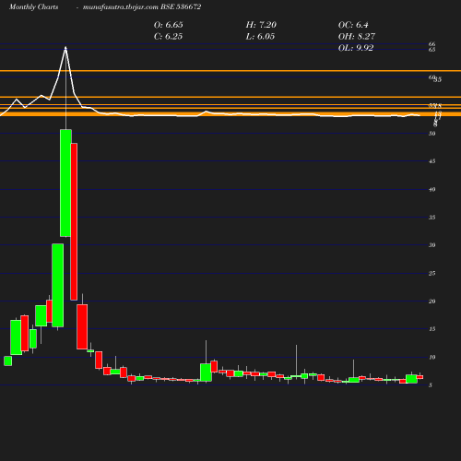Click the 10 price axis label

[431, 357]
